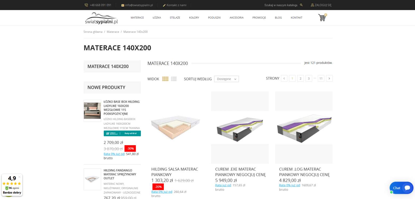Open PROMOCJE menu item
This screenshot has width=415, height=199.
point(259,18)
